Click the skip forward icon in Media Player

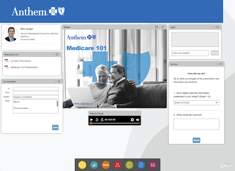(x=102, y=120)
